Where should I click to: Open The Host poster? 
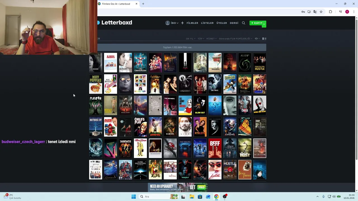[x=245, y=148]
